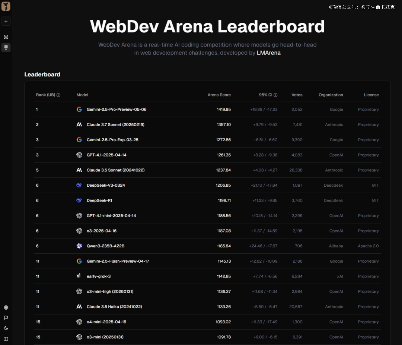Click confidence interval +24.46 / -17.67
402x345 pixels.
tap(263, 246)
